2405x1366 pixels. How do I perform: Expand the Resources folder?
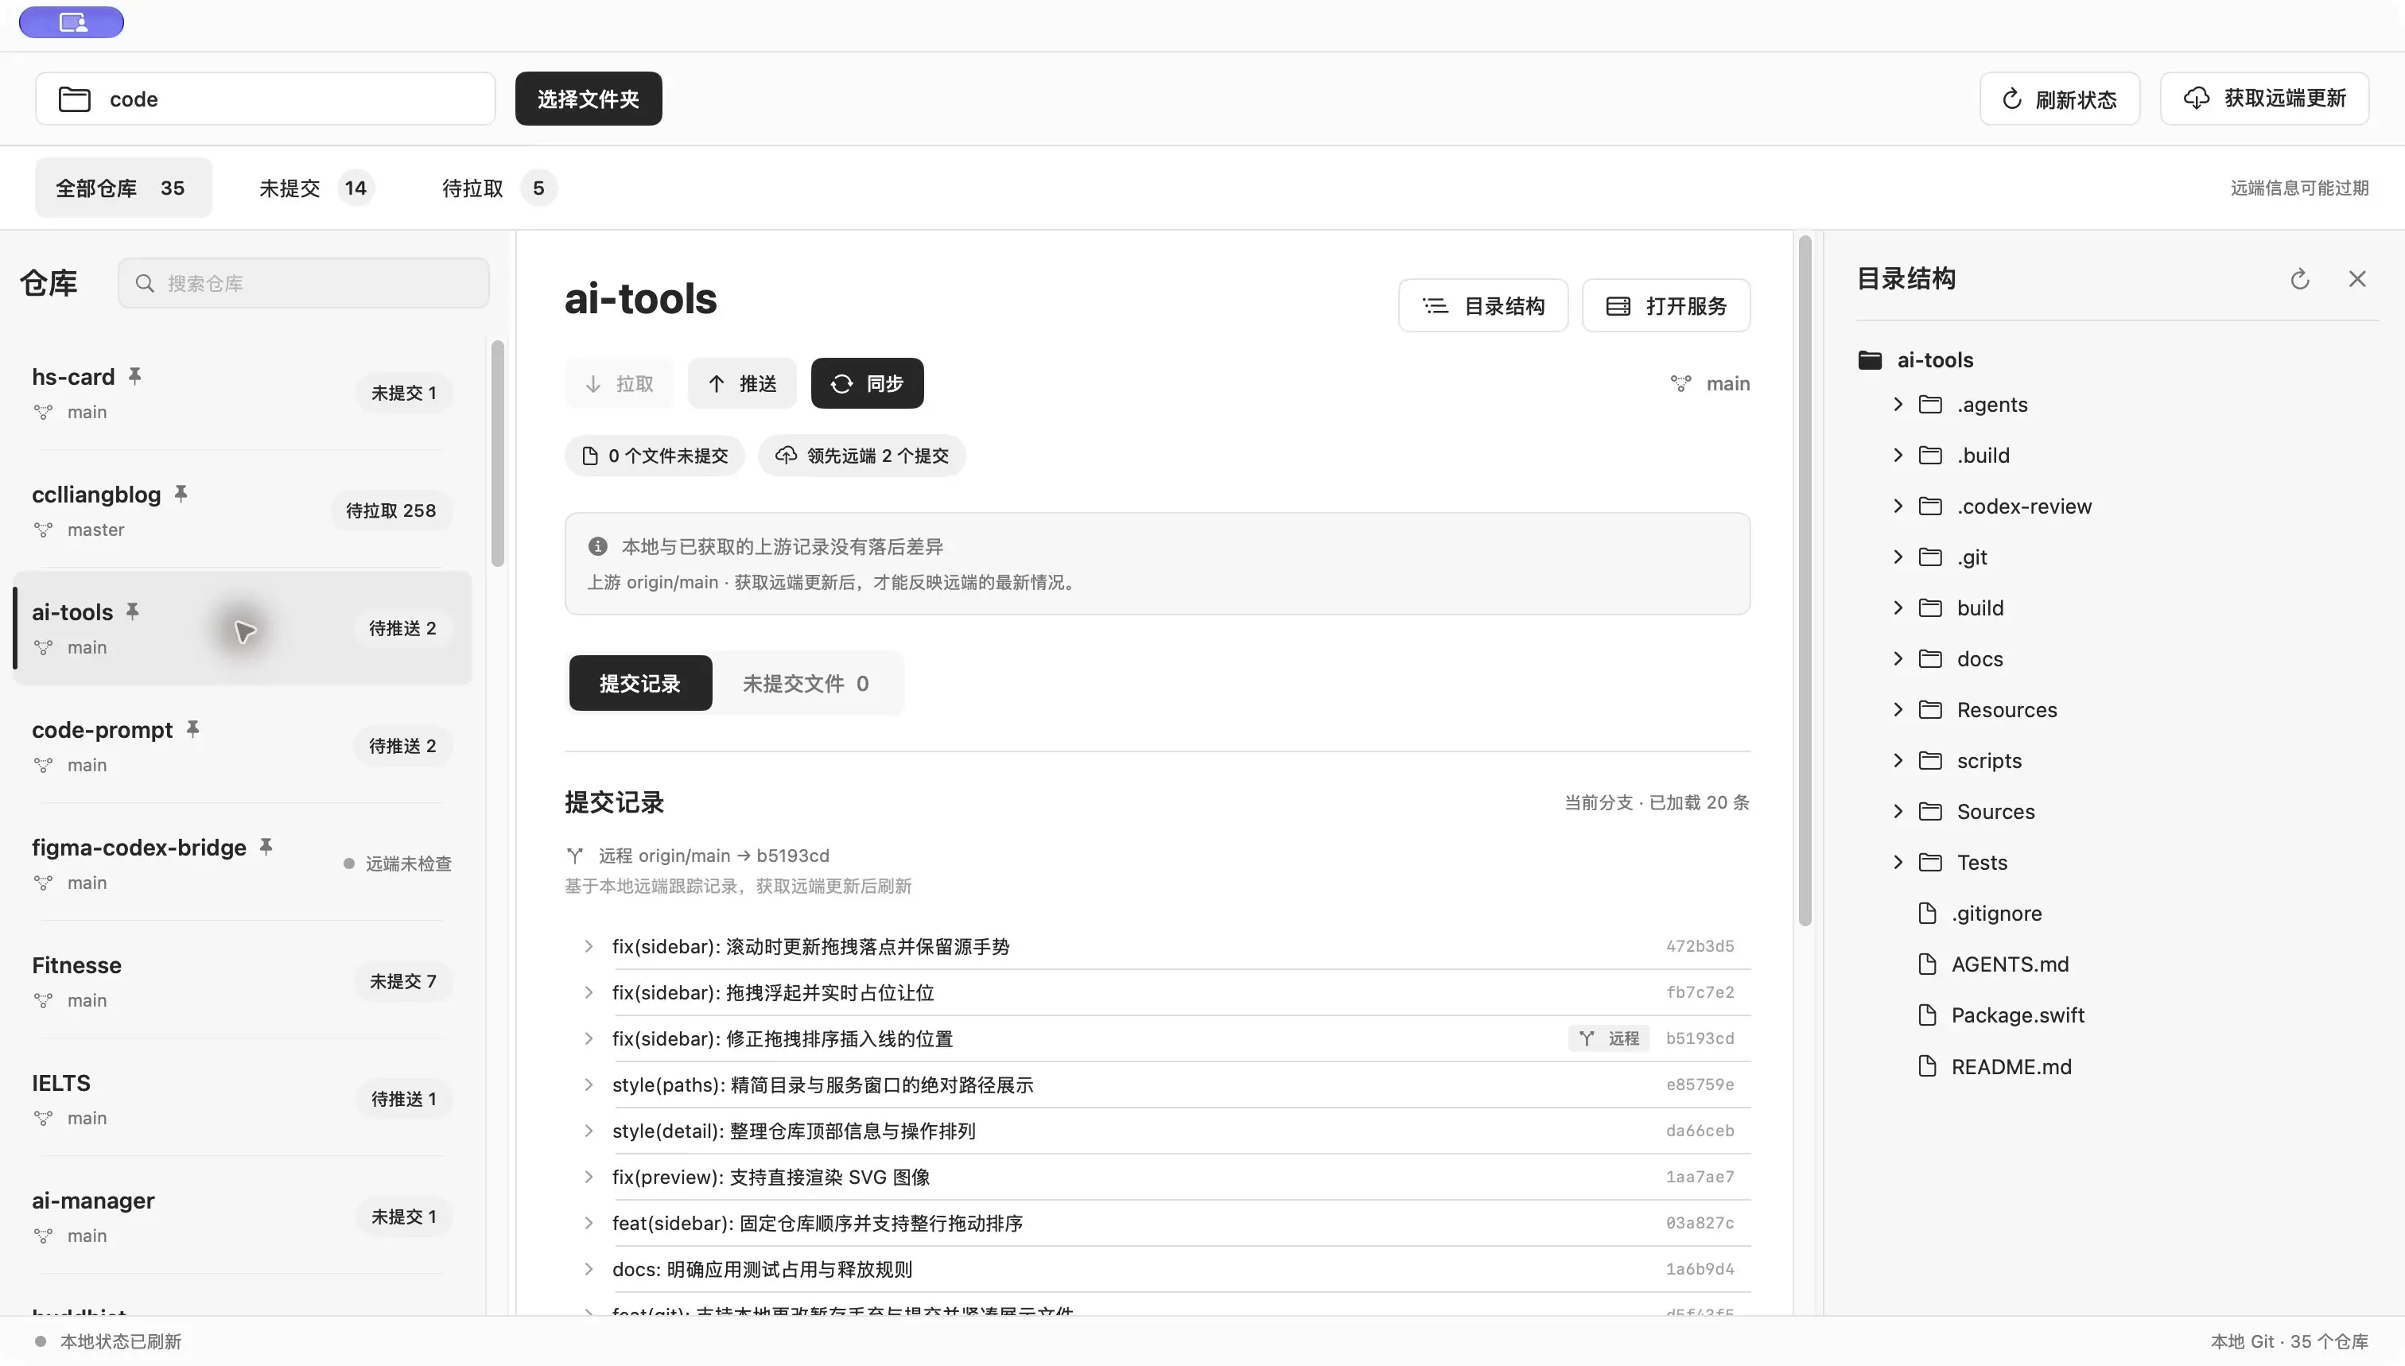pos(1898,710)
